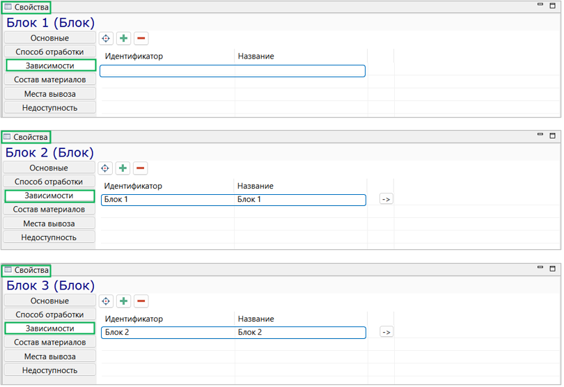Select Зависимости section in Блок 3 panel
564x387 pixels.
click(49, 329)
